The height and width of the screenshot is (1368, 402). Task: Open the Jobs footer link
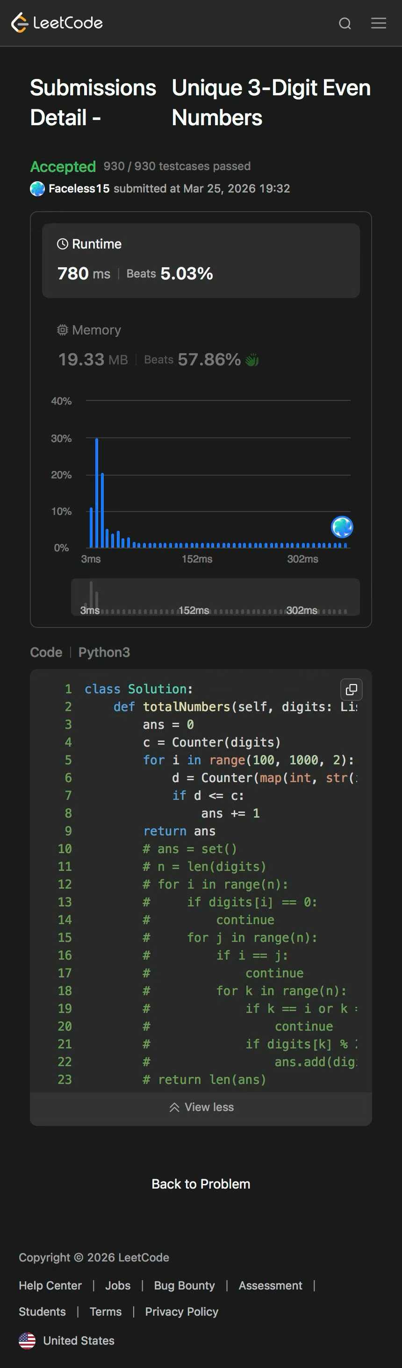point(118,1285)
